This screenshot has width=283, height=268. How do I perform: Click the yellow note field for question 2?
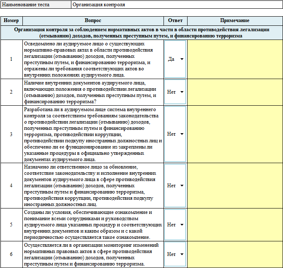(x=235, y=92)
